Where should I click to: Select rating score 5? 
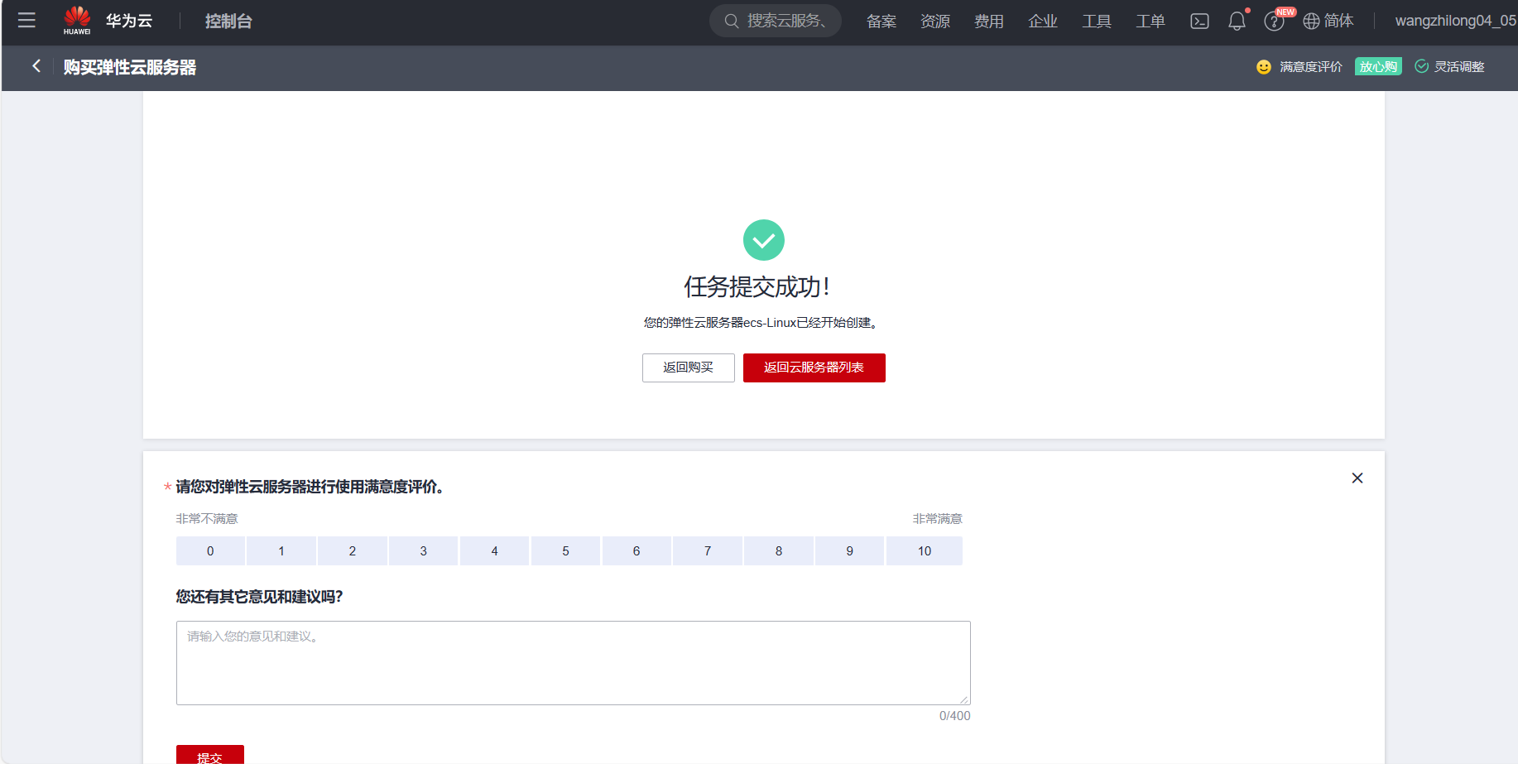[x=565, y=550]
